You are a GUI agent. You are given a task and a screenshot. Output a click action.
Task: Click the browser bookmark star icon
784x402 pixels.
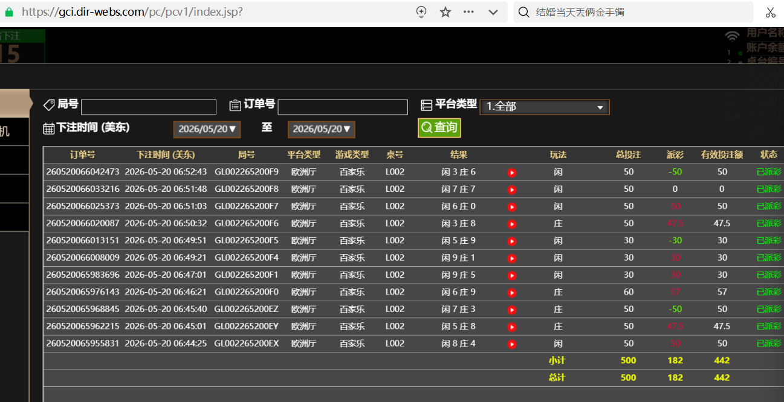445,12
